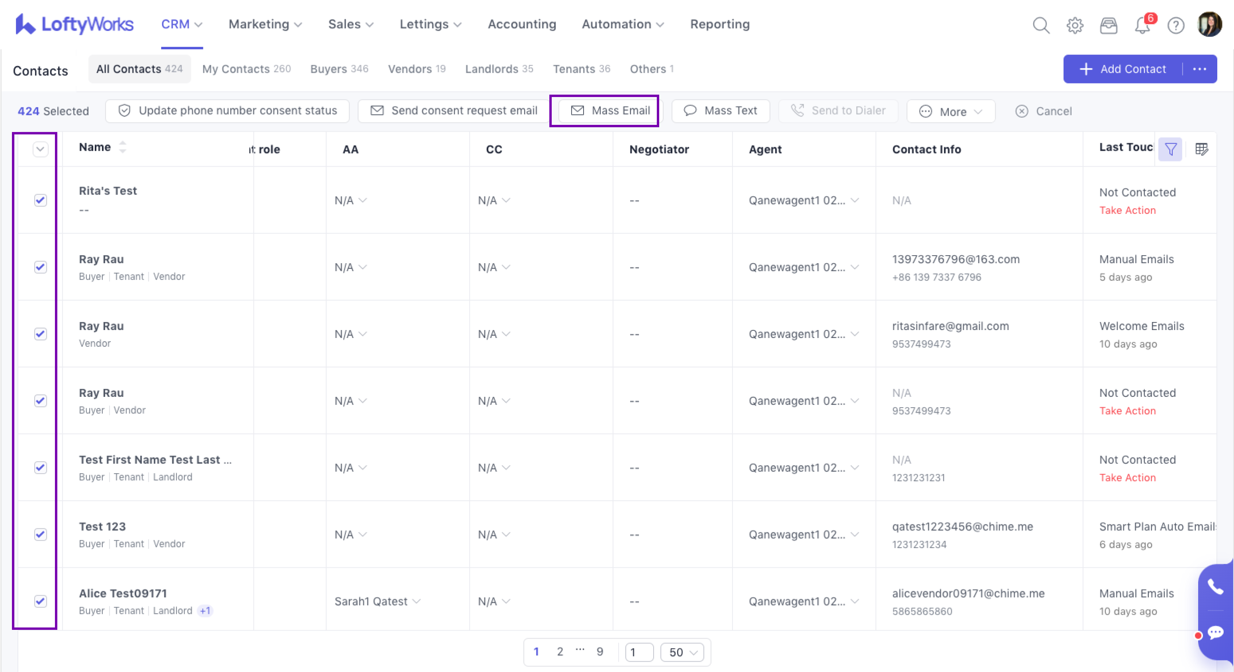
Task: Open the search magnifier icon
Action: tap(1041, 25)
